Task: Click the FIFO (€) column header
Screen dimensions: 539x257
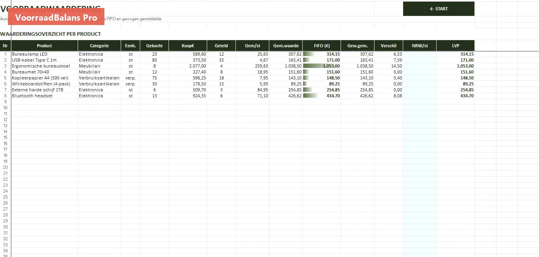Action: click(322, 46)
